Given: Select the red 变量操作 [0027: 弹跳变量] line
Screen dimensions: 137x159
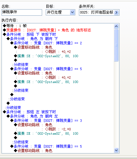Looking at the screenshot, I should [x=47, y=30].
